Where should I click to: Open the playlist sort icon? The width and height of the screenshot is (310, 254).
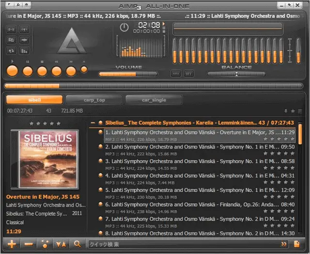tap(61, 244)
